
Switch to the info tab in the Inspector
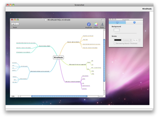point(117,22)
